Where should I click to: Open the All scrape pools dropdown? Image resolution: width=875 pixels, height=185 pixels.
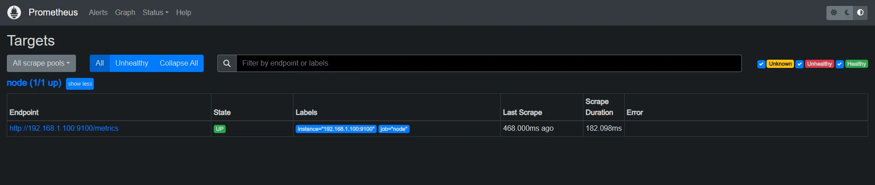41,63
